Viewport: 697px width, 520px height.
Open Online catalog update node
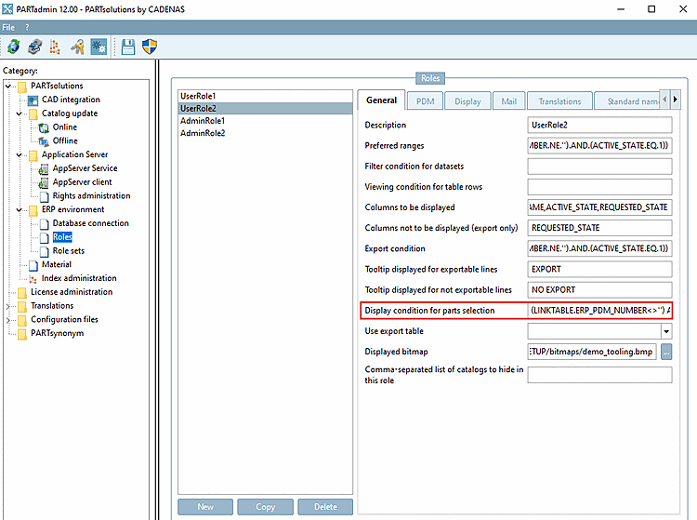coord(64,127)
